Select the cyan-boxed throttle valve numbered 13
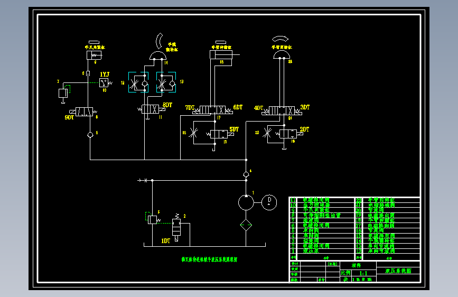 pyautogui.click(x=166, y=82)
